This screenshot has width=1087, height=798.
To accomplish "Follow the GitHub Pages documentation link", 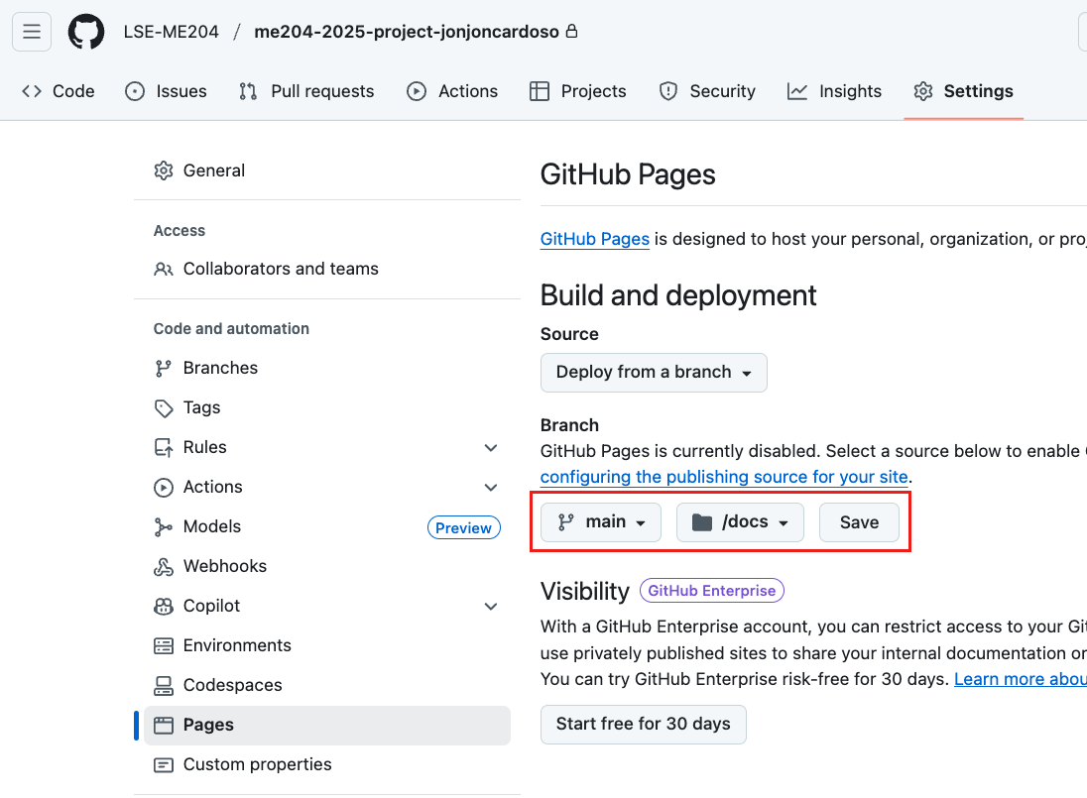I will click(x=595, y=239).
